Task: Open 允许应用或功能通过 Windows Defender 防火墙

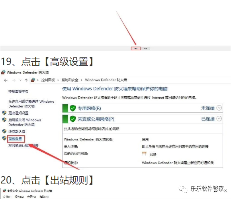Action: pos(31,104)
